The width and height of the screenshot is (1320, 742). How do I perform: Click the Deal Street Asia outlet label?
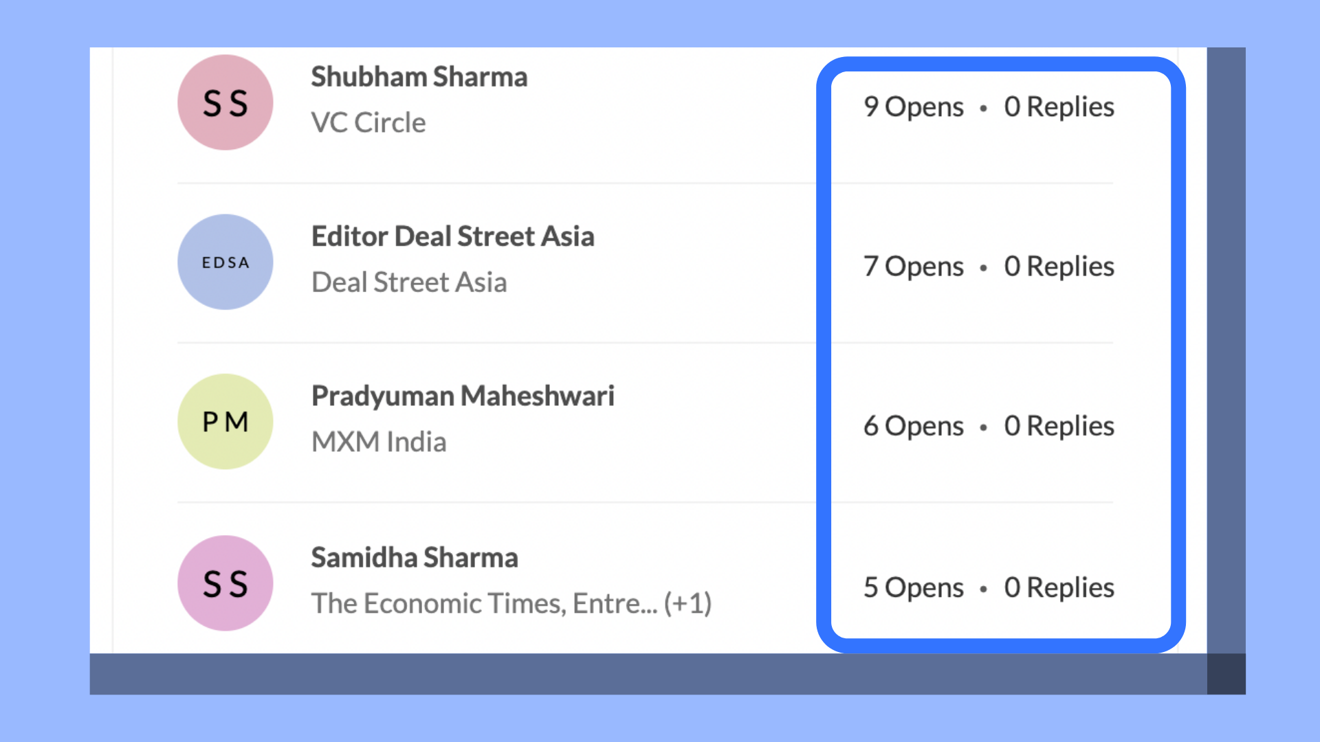[409, 282]
